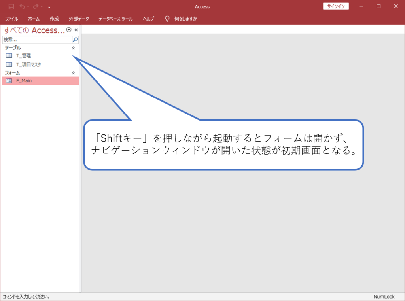Open the ヘルプ ribbon tab
The height and width of the screenshot is (301, 405).
coord(148,19)
